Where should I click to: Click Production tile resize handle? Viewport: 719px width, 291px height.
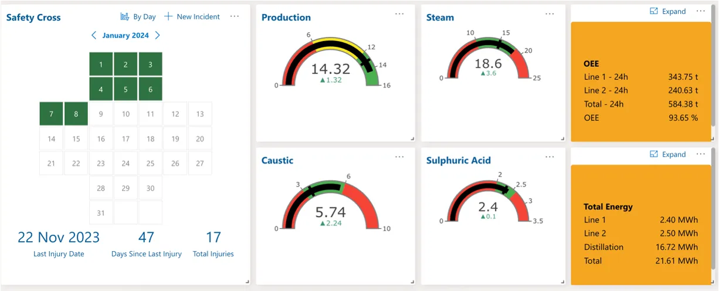412,138
